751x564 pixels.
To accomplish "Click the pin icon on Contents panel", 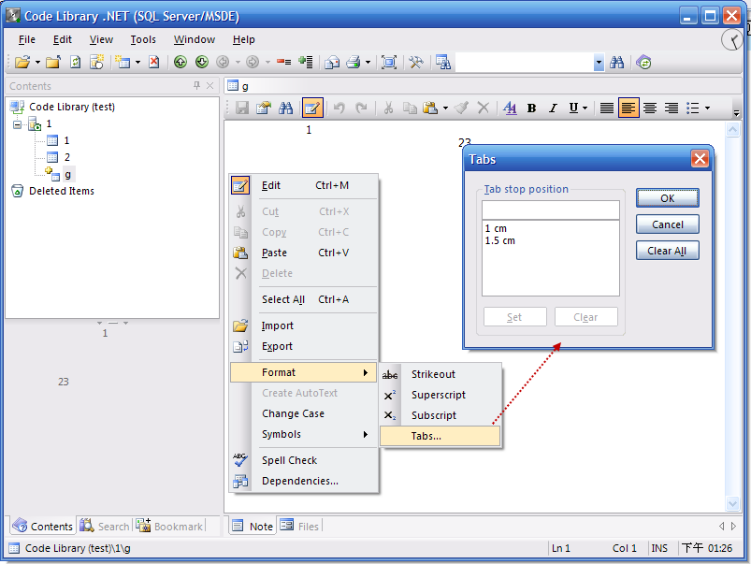I will tap(196, 86).
